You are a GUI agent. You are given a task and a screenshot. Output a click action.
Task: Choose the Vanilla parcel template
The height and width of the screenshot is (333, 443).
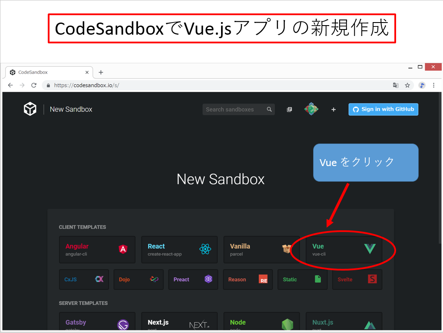click(261, 249)
